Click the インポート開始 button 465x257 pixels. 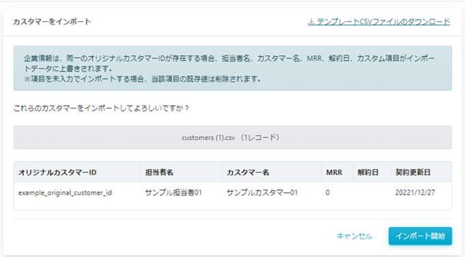[420, 236]
